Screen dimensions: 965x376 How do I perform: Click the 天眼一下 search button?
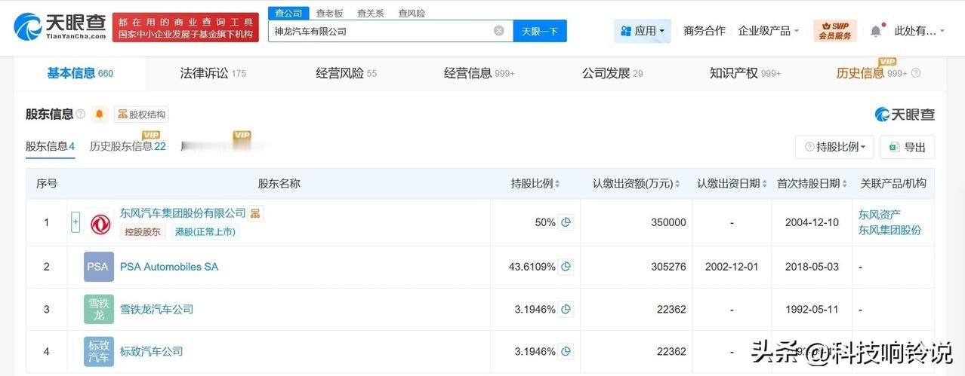tap(540, 31)
